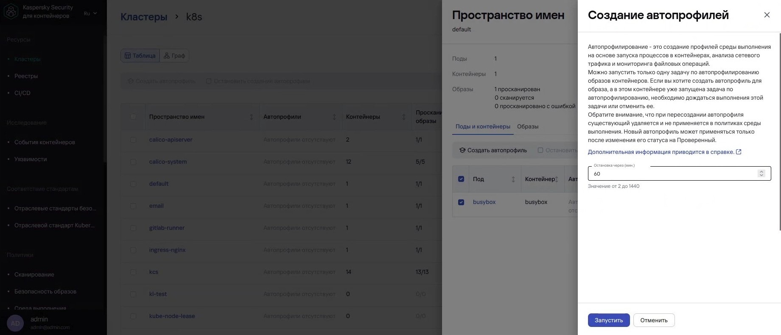
Task: Select the kcs row checkbox
Action: [x=133, y=272]
